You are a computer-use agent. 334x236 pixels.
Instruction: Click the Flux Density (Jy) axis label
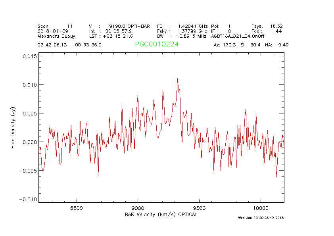click(13, 128)
